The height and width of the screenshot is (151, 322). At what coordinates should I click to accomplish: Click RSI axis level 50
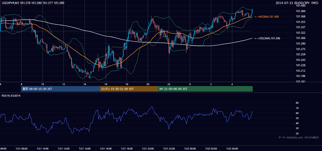[x=297, y=118]
